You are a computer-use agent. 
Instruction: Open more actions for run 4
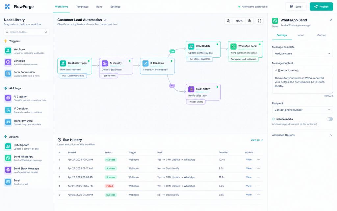click(258, 186)
